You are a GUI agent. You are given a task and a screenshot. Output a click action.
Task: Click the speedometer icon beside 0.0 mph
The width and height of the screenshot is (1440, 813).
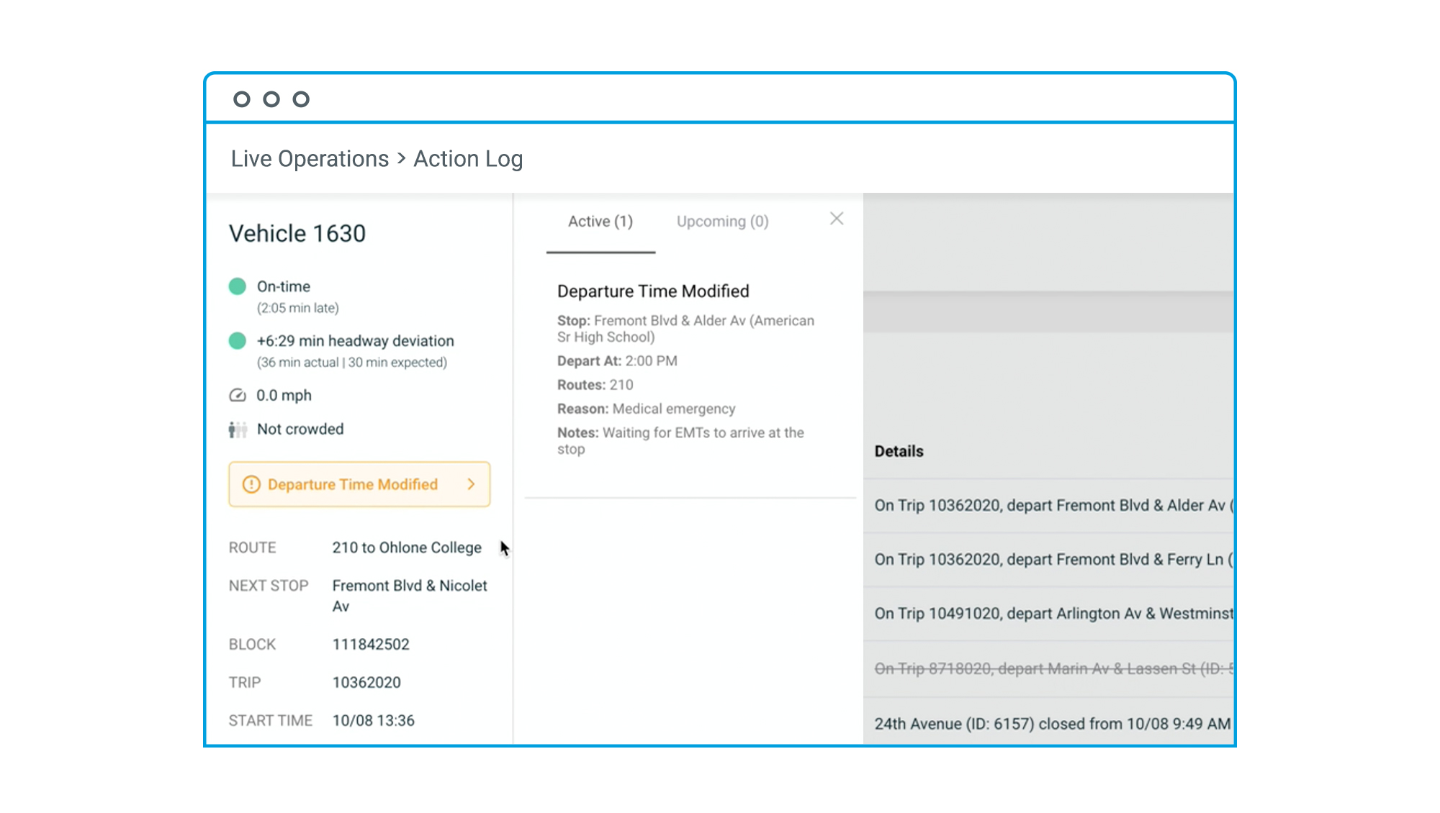click(238, 396)
